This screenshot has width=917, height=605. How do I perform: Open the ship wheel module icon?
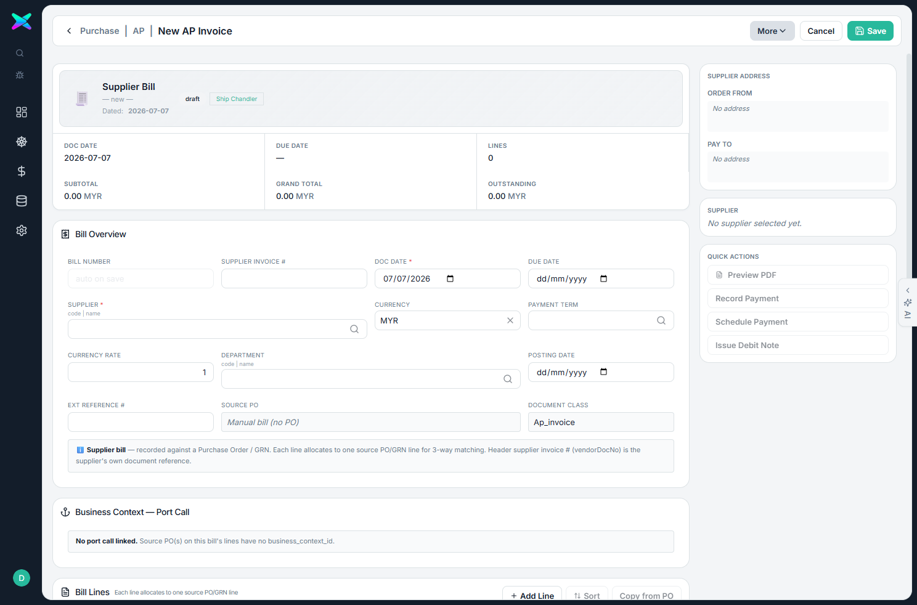click(22, 142)
